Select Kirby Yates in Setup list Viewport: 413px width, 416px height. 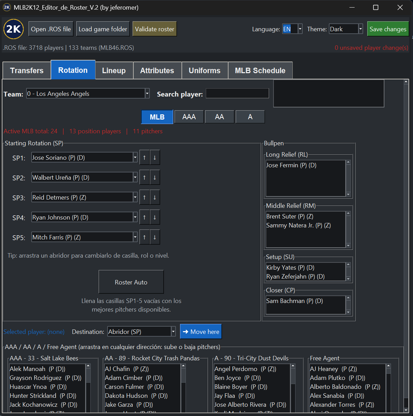(x=305, y=268)
